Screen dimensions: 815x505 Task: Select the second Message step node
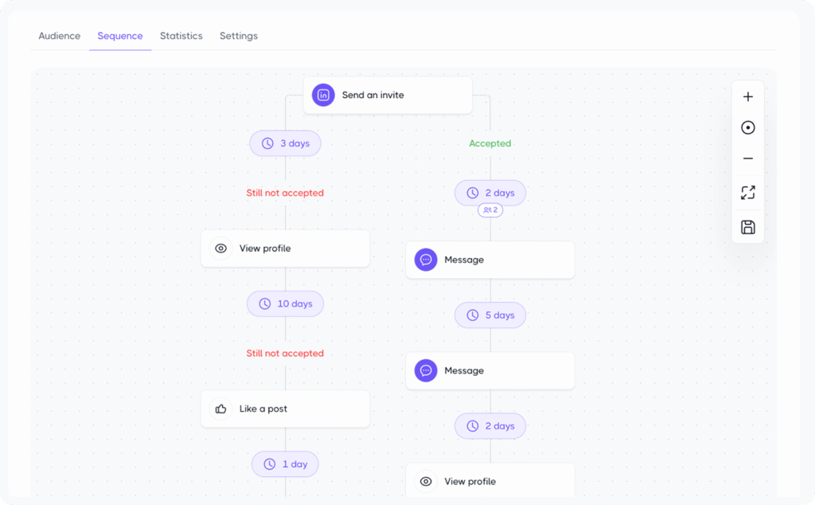(490, 370)
